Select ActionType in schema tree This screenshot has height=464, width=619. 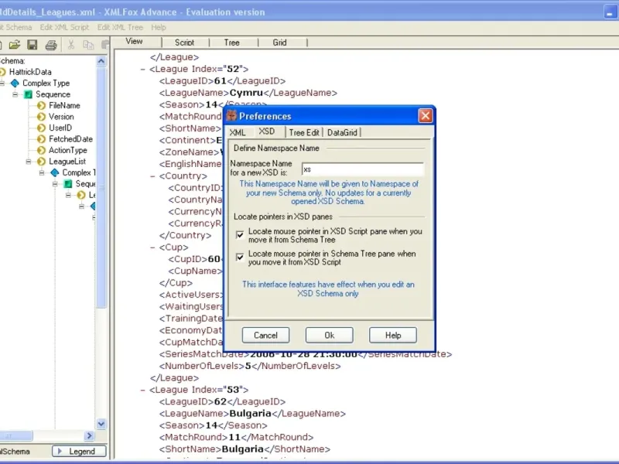tap(68, 150)
